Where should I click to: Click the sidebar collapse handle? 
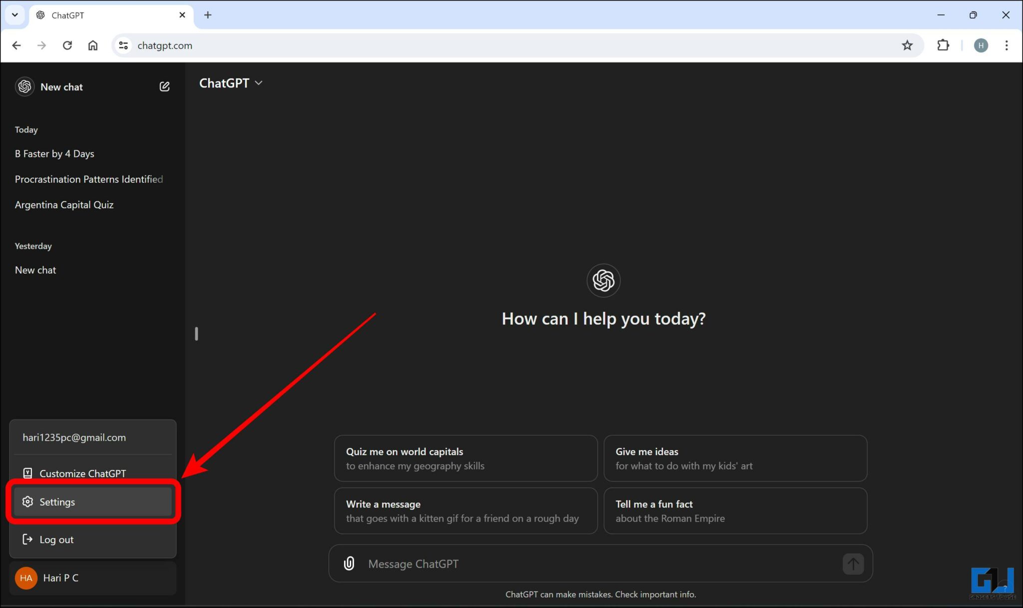[x=196, y=334]
